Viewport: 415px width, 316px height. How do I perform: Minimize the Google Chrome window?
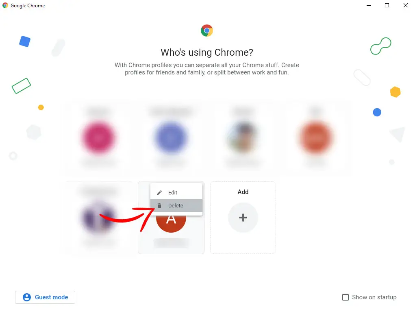368,6
